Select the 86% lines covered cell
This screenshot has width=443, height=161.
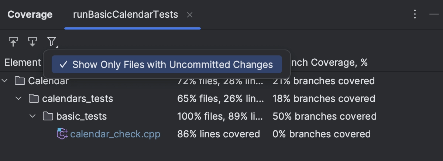[219, 134]
